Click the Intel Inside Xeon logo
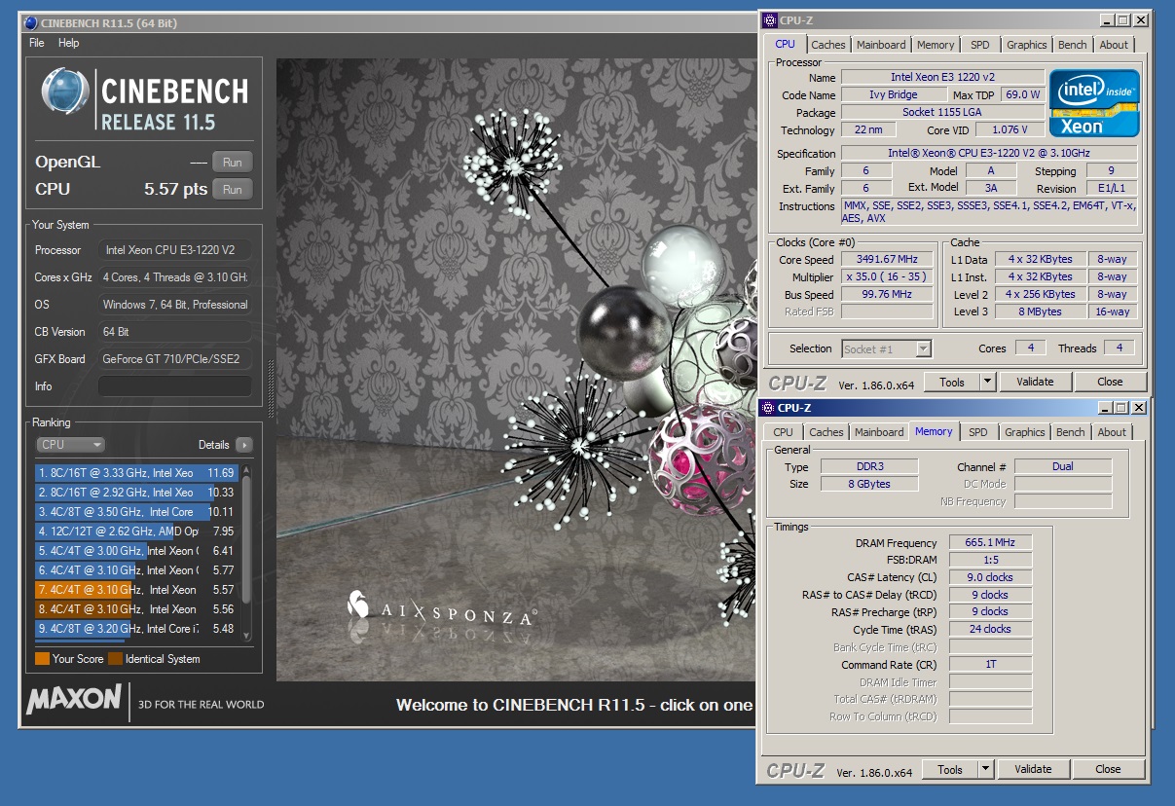Screen dimensions: 1175x806 pyautogui.click(x=1094, y=103)
